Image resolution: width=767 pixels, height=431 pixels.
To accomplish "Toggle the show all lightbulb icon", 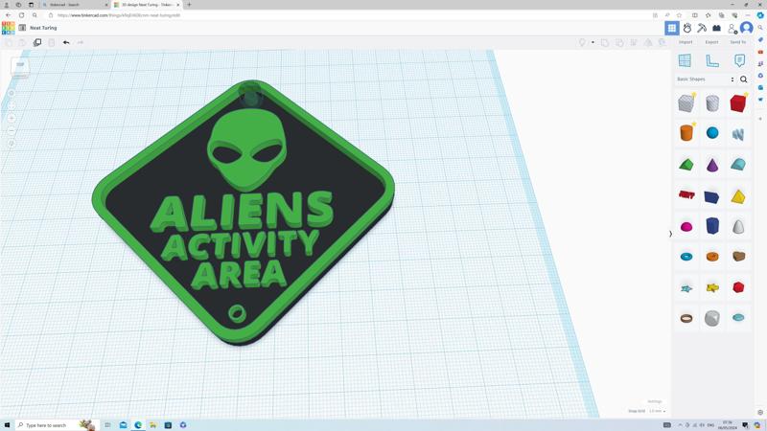I will pyautogui.click(x=582, y=42).
